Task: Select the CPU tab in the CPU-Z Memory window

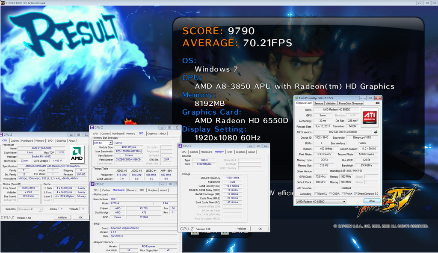Action: tap(184, 152)
